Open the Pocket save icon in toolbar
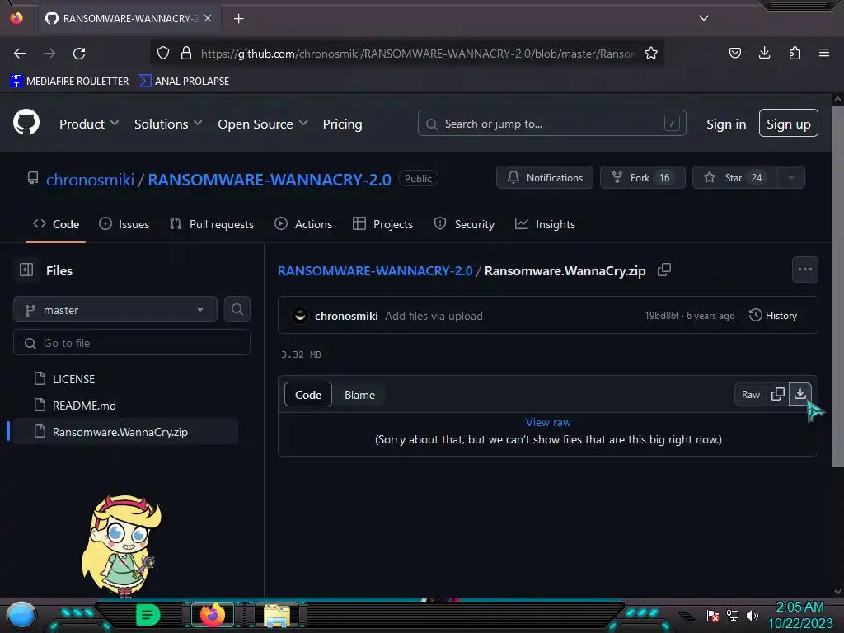The height and width of the screenshot is (633, 844). 734,53
